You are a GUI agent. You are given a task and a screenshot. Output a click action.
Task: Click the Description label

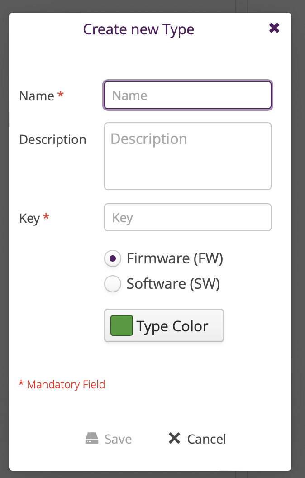pyautogui.click(x=52, y=139)
